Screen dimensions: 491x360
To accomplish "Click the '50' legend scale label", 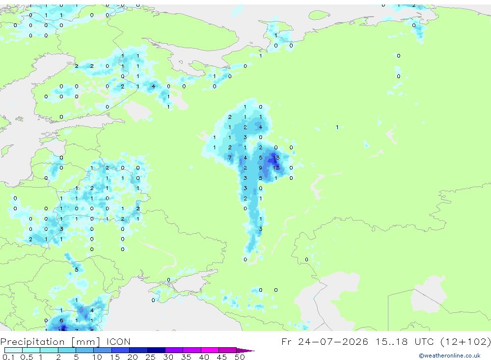I will (240, 357).
